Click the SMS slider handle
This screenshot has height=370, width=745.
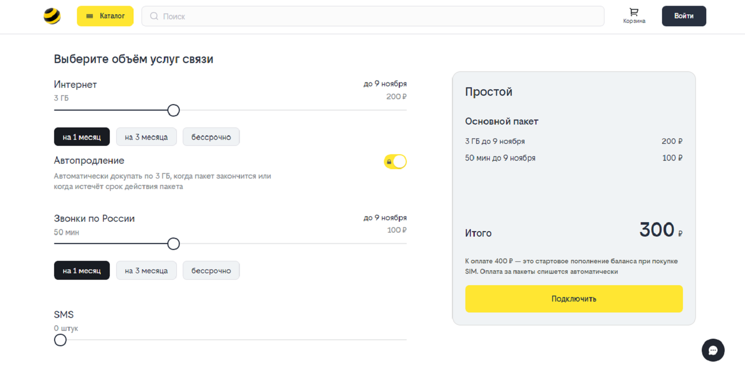[x=60, y=340]
